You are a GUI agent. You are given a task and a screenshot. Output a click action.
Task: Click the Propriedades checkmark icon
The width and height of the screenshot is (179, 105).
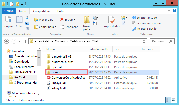[111, 20]
